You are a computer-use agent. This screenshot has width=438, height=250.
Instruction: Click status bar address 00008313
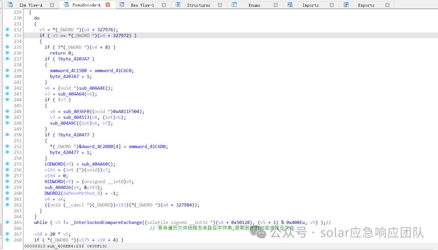tap(34, 246)
